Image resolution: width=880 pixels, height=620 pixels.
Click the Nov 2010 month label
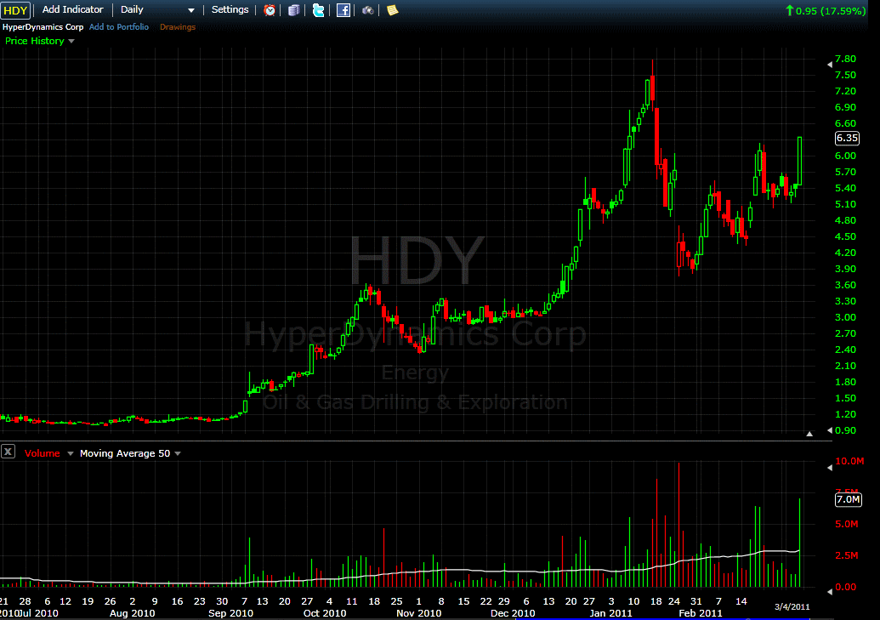click(418, 613)
